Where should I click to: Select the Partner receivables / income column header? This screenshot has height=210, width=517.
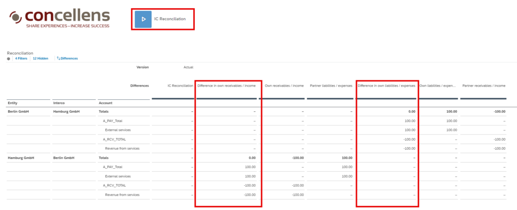(484, 86)
